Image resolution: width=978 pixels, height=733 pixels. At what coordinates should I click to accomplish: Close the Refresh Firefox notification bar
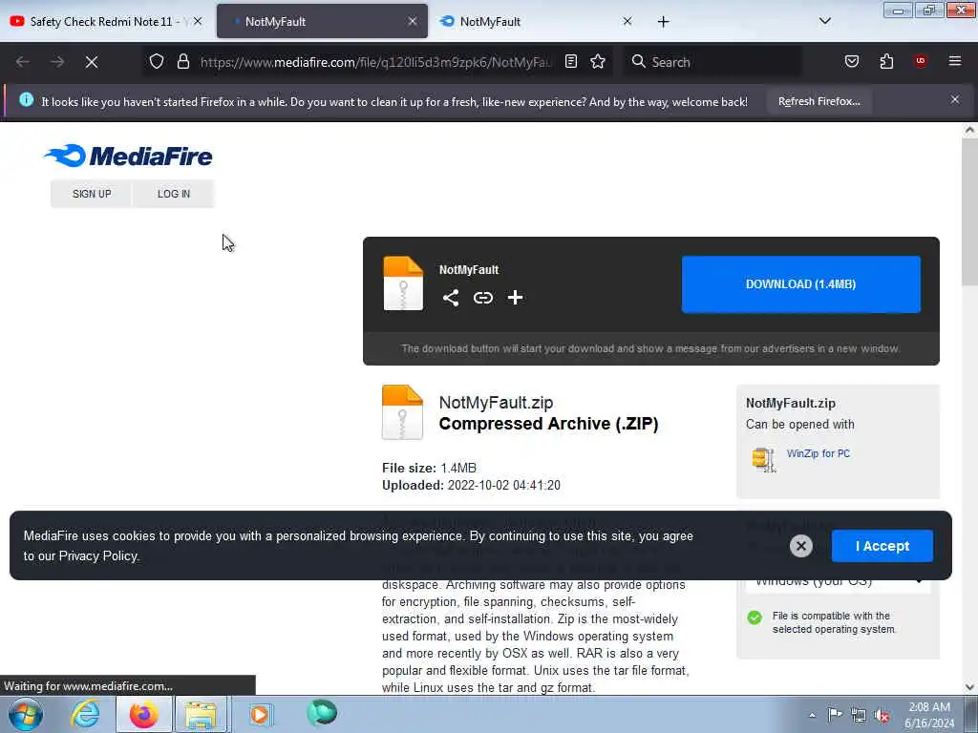(x=955, y=99)
